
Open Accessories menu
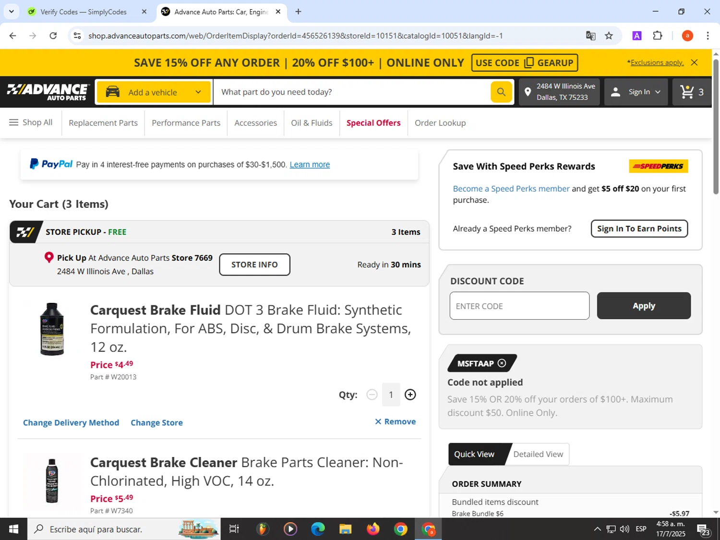255,123
